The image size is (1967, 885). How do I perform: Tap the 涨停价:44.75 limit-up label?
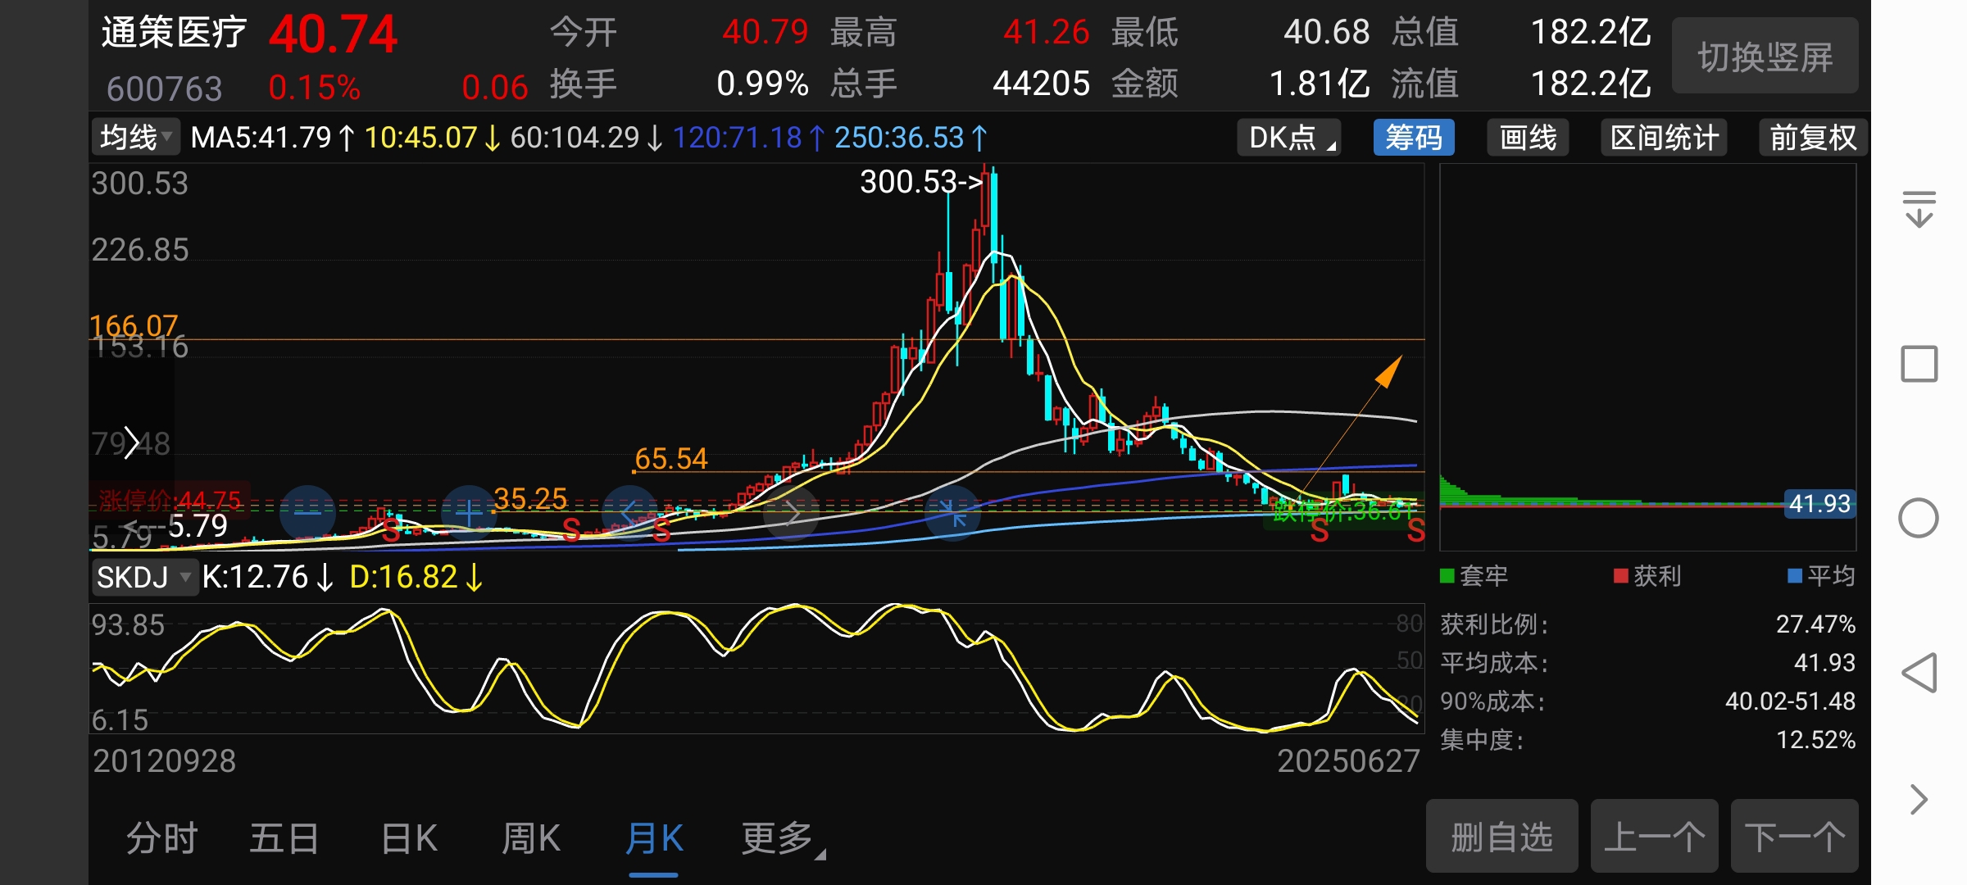(x=170, y=500)
